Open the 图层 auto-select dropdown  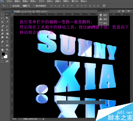(x=26, y=6)
